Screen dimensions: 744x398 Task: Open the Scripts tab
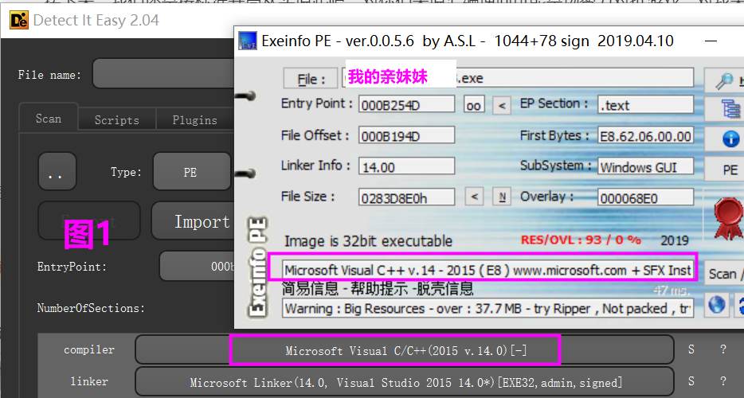tap(117, 120)
